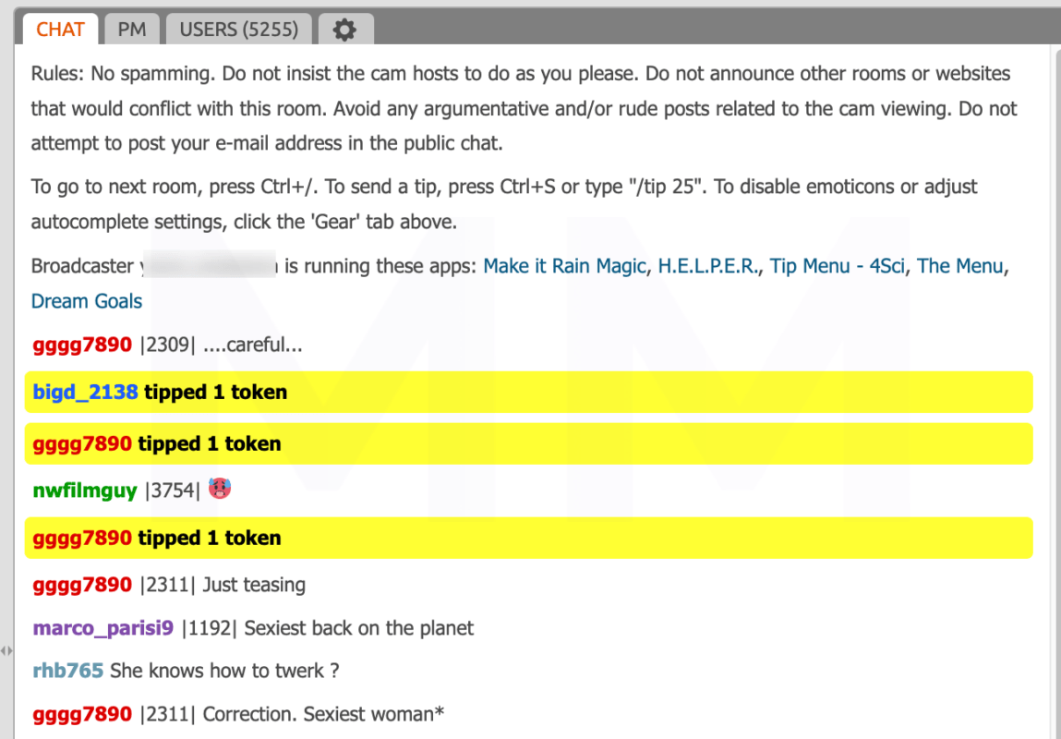Open the PM tab
The image size is (1061, 739).
(x=132, y=30)
